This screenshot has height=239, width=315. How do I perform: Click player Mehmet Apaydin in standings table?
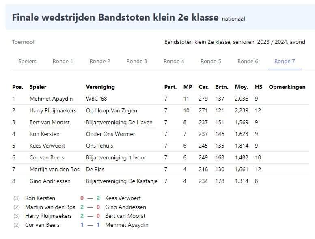51,99
